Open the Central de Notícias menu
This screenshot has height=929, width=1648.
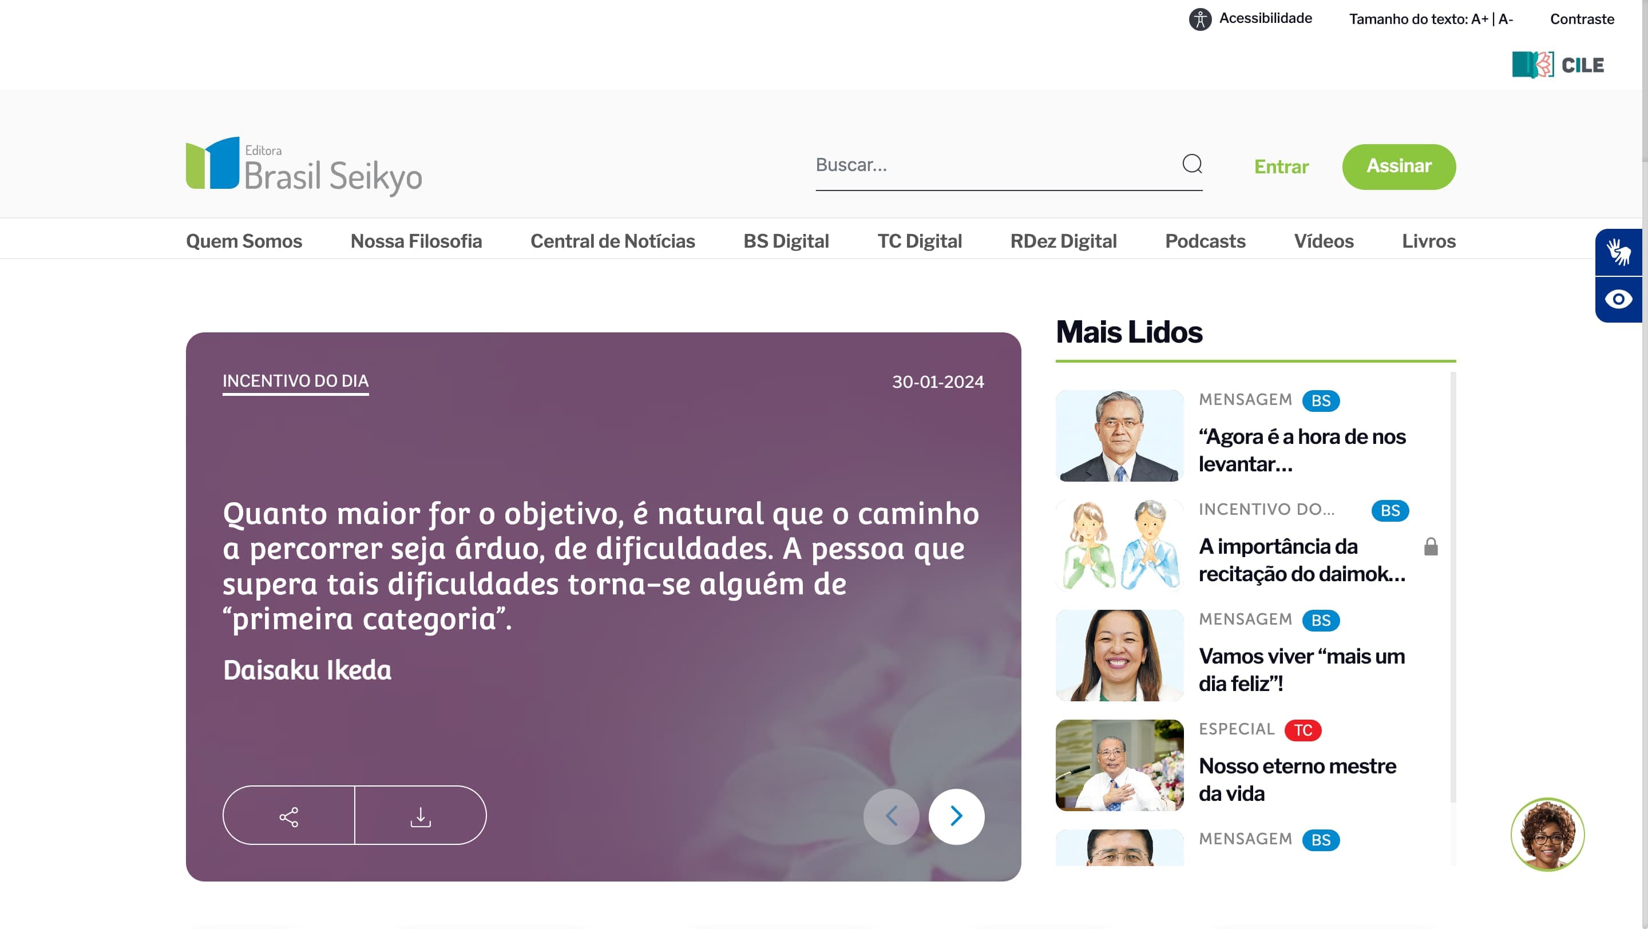(612, 241)
